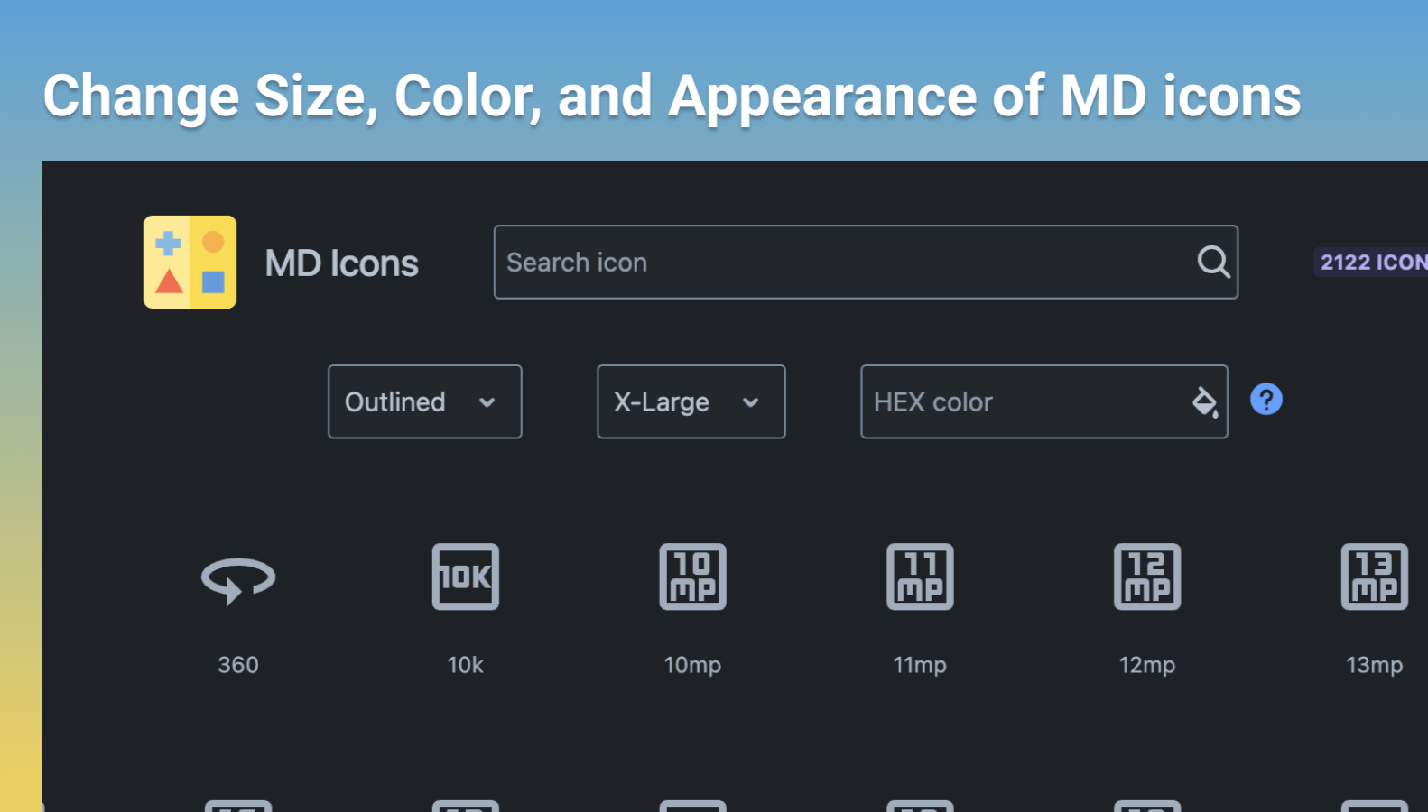This screenshot has width=1428, height=812.
Task: Click the 2122 icons count badge
Action: click(1372, 263)
